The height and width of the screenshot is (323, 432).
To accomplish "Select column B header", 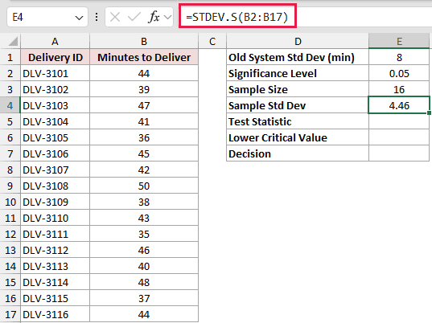I will coord(144,41).
